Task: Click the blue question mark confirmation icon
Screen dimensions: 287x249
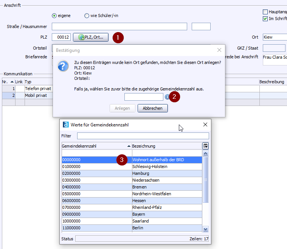Action: click(63, 66)
